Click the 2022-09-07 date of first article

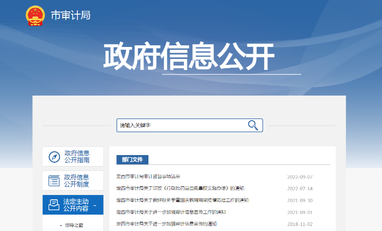[x=300, y=177]
